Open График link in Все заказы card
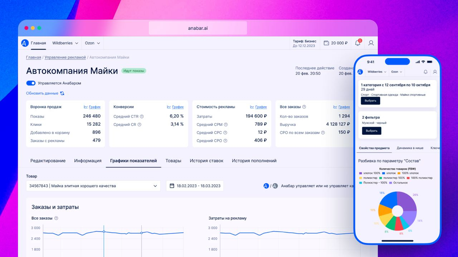Viewport: 458px width, 257px height. coord(342,107)
